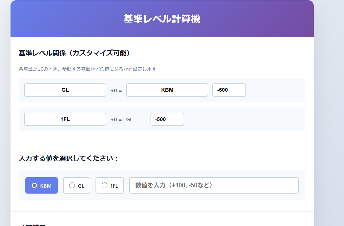
Task: Click the partially visible 計算結果 heading
Action: (32, 225)
